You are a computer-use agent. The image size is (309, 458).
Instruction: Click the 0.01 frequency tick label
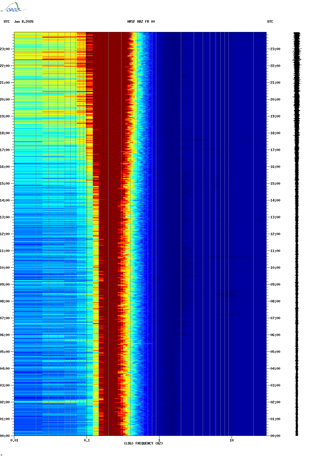pyautogui.click(x=14, y=440)
